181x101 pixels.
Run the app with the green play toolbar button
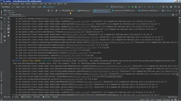pos(129,7)
